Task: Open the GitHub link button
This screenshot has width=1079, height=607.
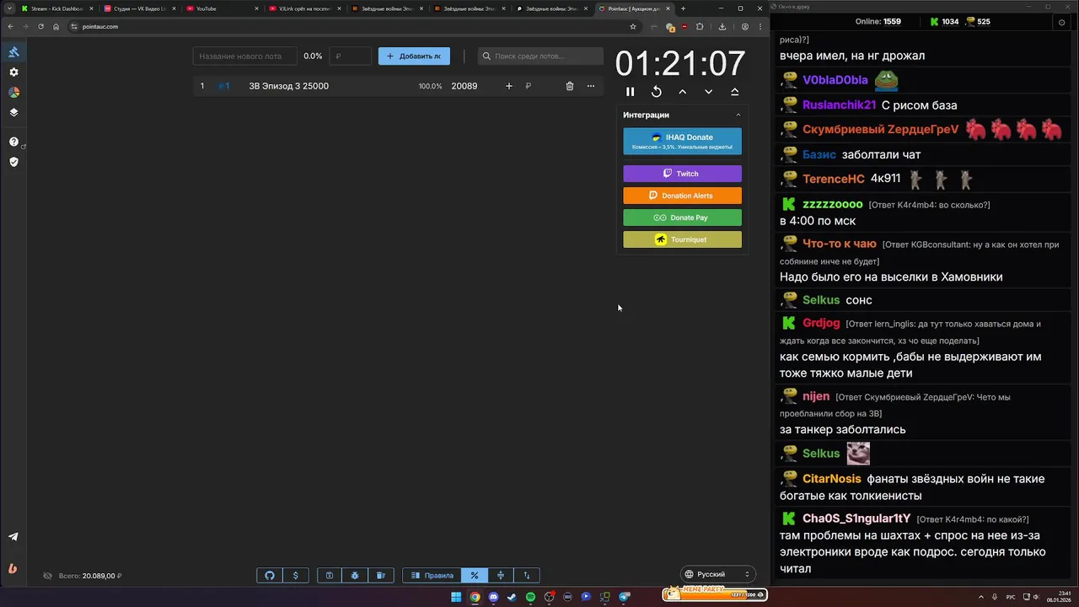Action: [270, 576]
